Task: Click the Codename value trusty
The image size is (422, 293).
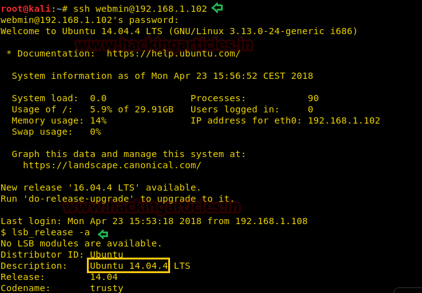Action: coord(106,288)
